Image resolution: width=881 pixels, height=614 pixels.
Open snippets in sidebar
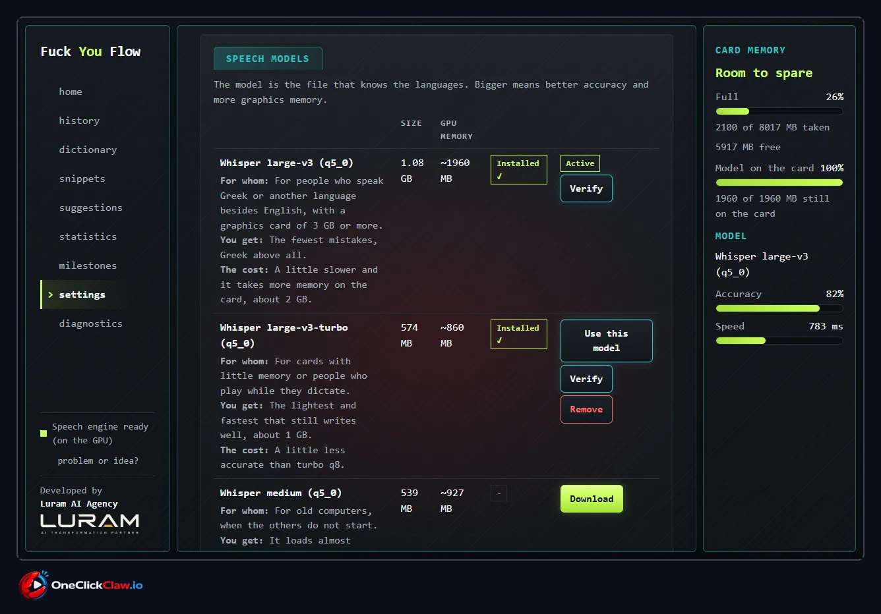click(82, 179)
